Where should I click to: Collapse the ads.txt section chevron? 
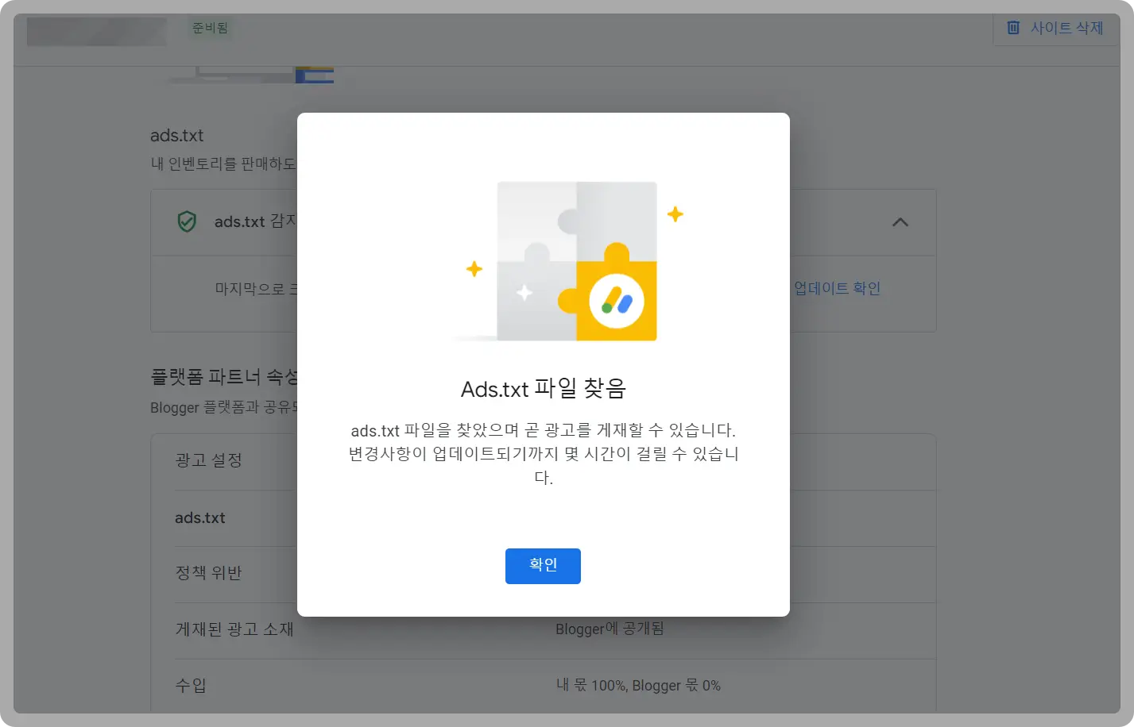coord(900,222)
